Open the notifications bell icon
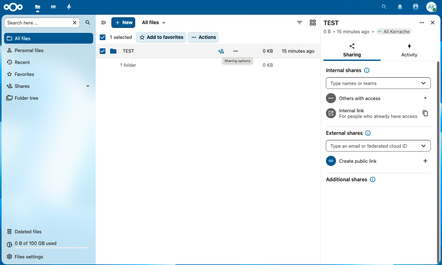Screen dimensions: 442x265 click(400, 7)
